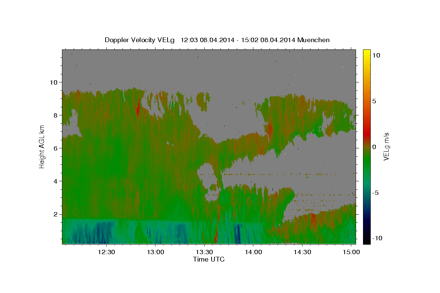Click the 12:30 time tick label
The height and width of the screenshot is (293, 440).
pyautogui.click(x=106, y=252)
